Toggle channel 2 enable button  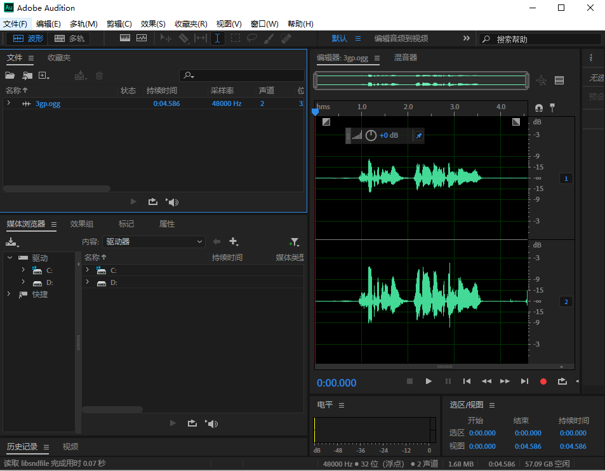(x=566, y=302)
